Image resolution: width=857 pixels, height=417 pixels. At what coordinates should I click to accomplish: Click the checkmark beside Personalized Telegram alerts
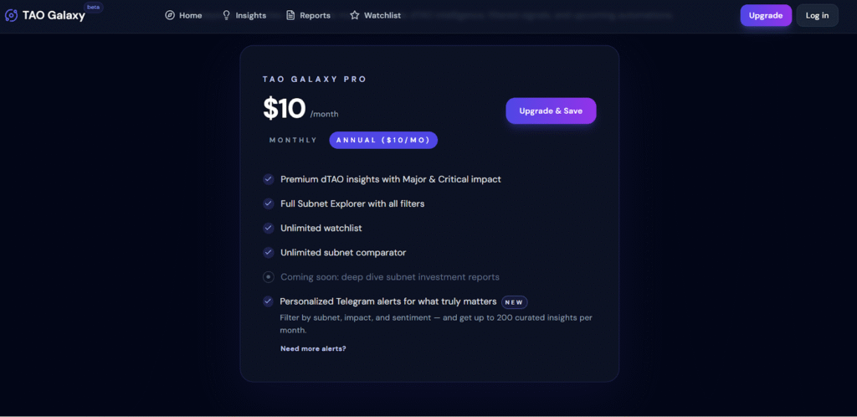(269, 301)
